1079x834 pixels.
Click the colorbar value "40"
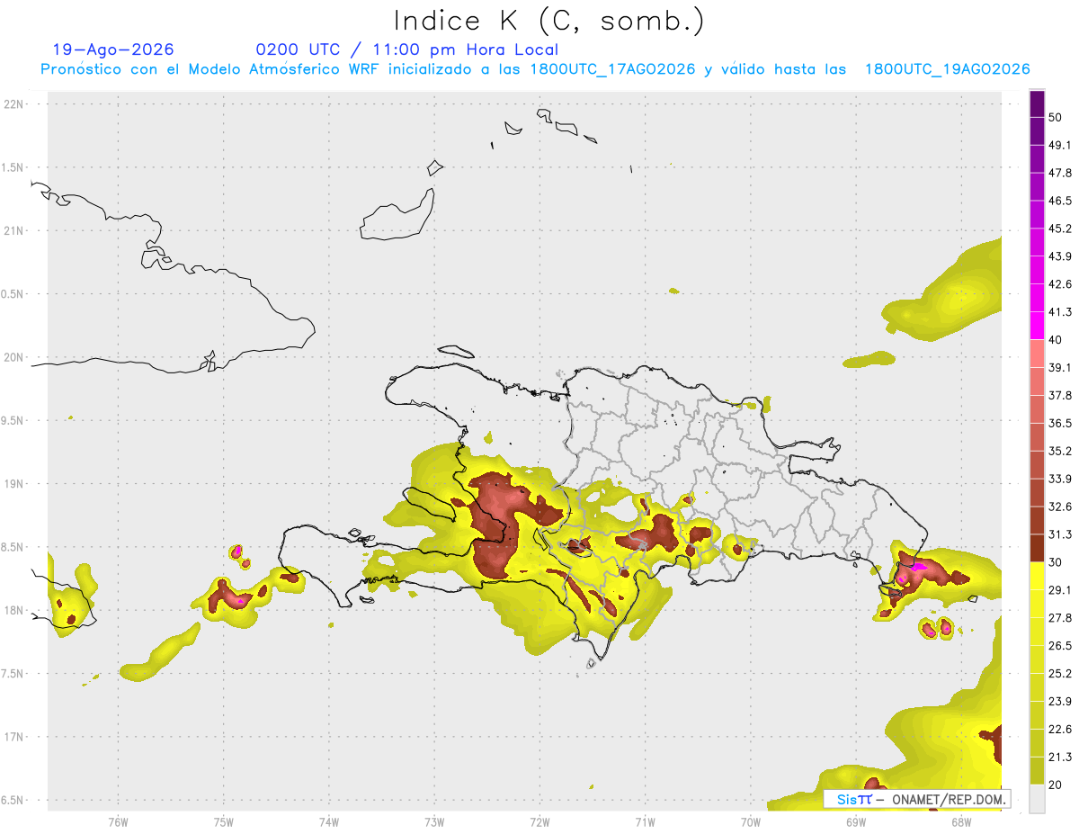click(x=1056, y=340)
